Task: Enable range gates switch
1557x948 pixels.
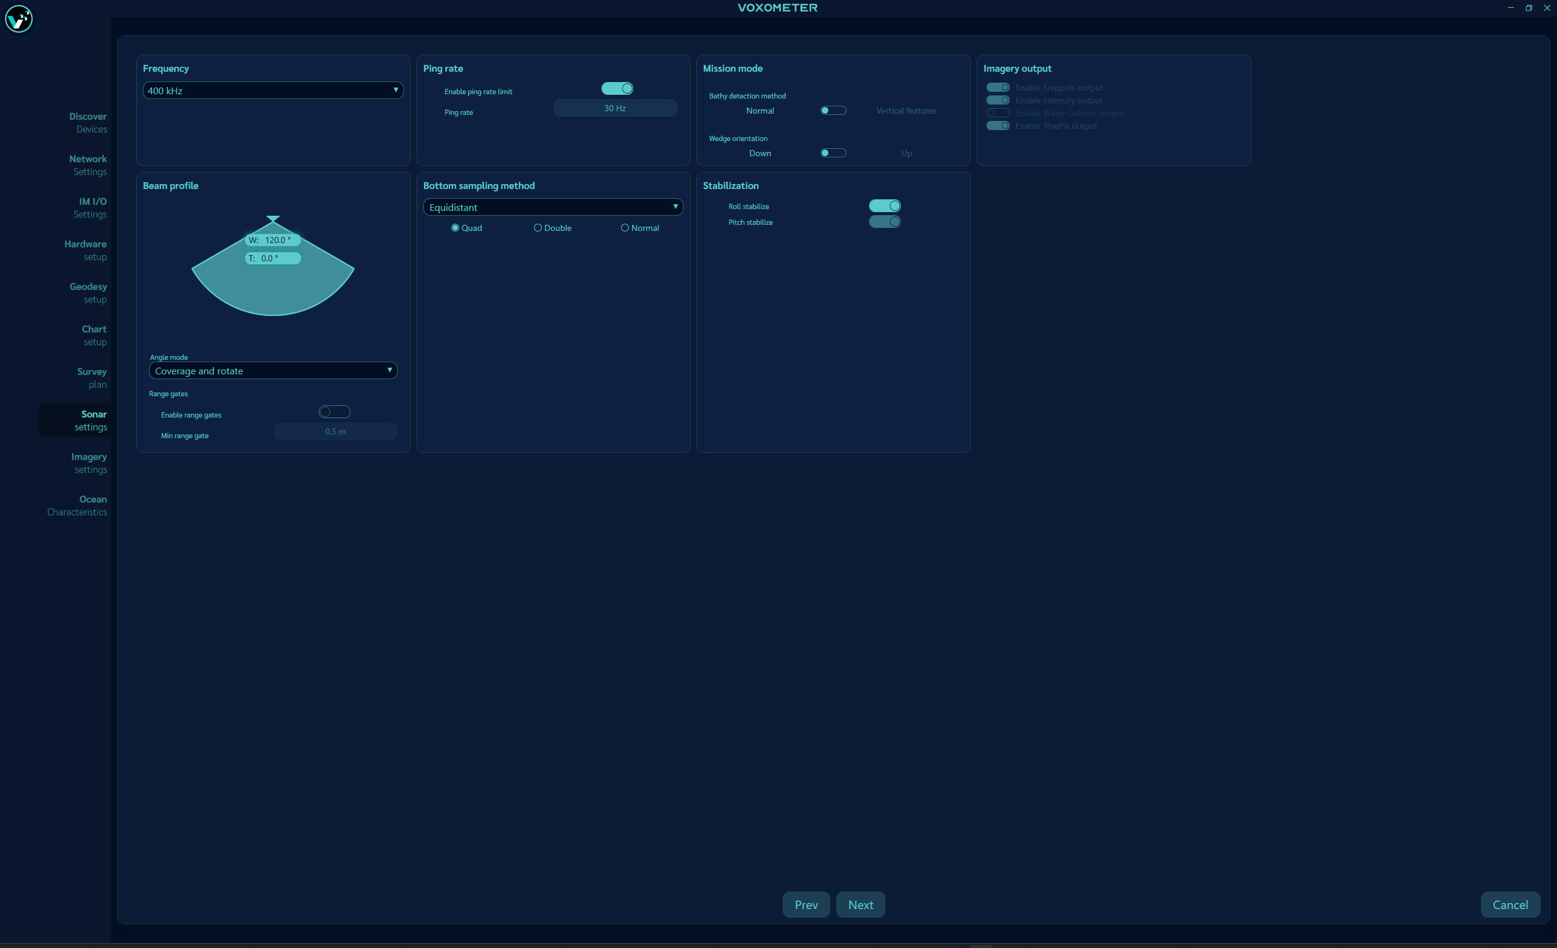Action: [x=335, y=412]
